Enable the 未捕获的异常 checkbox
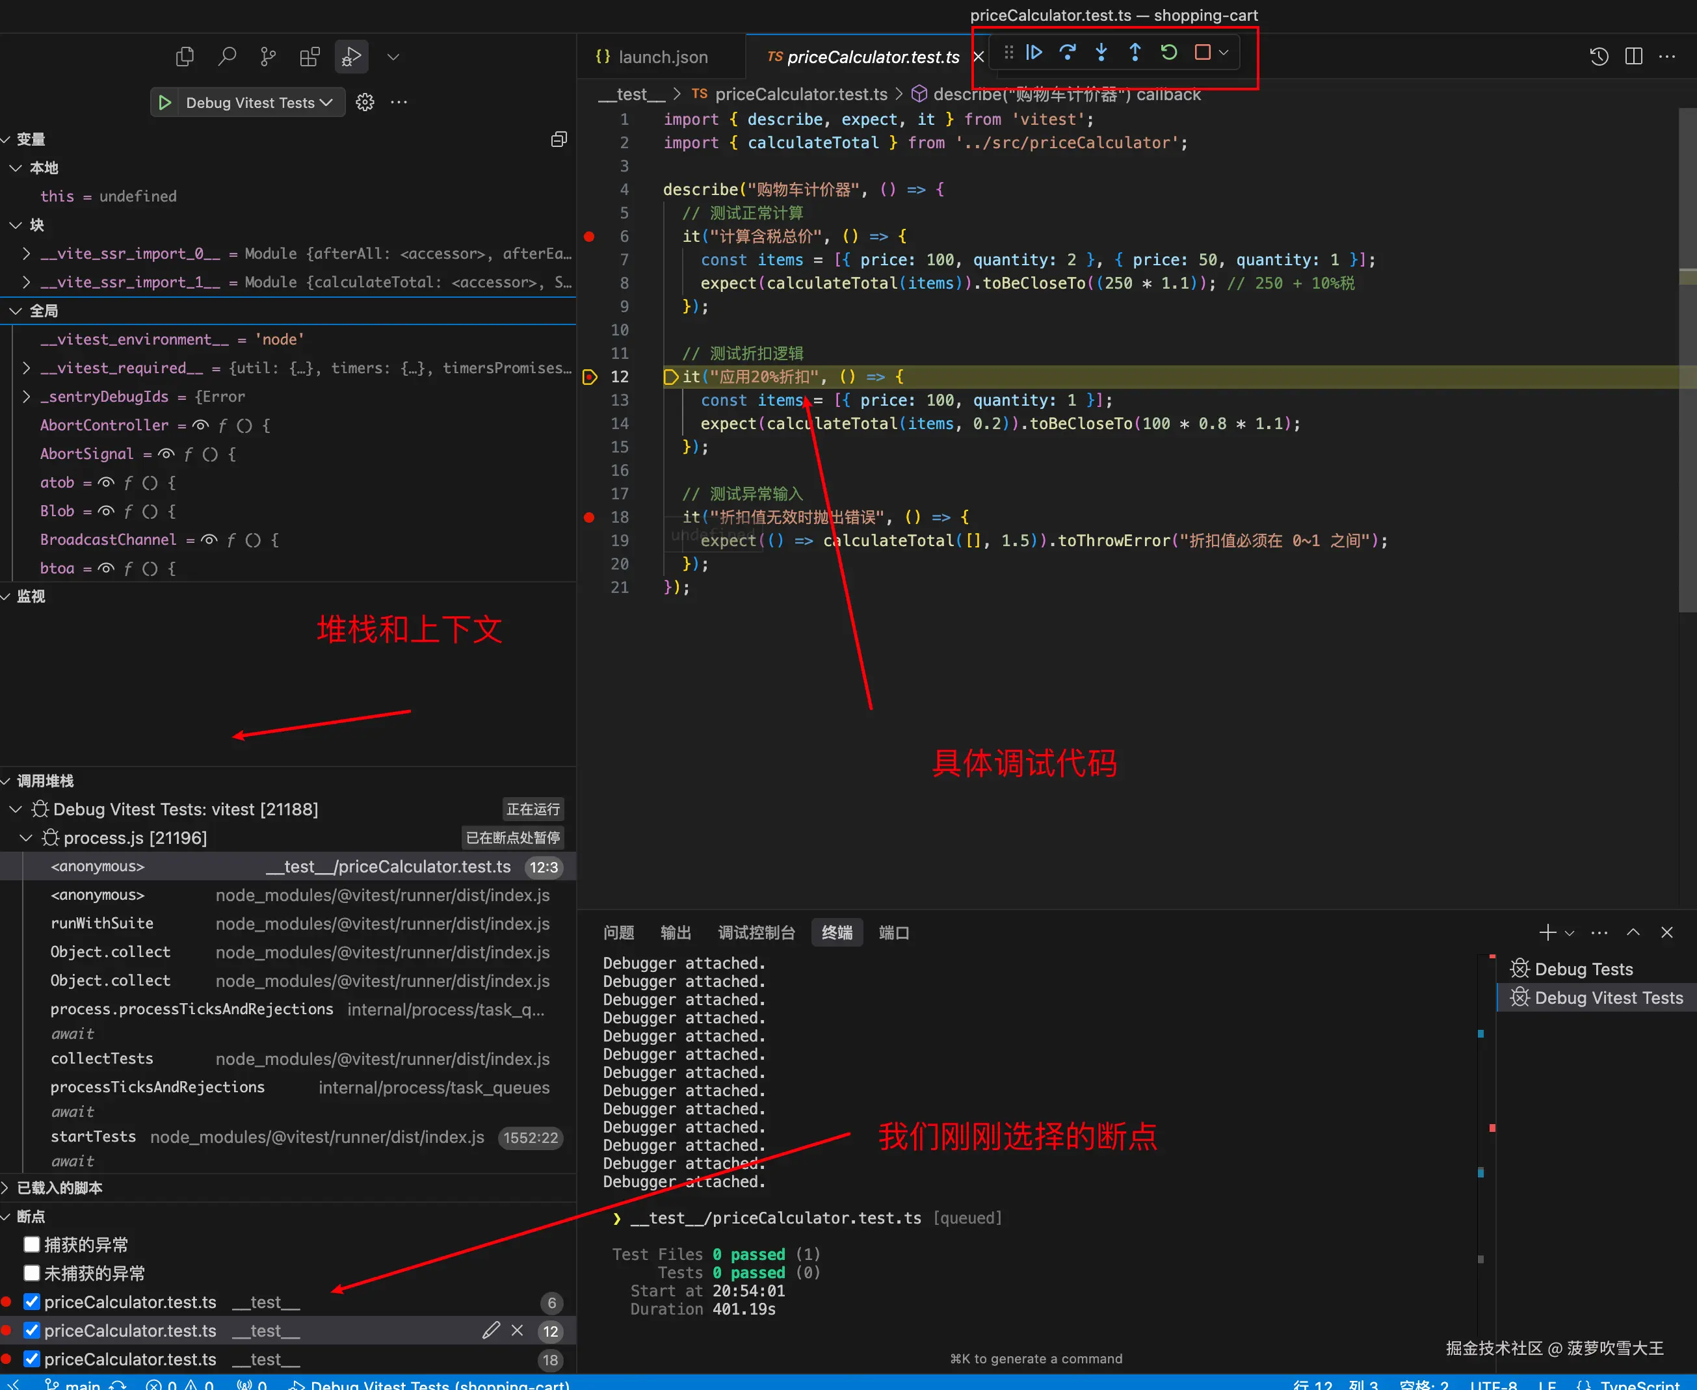 [32, 1273]
